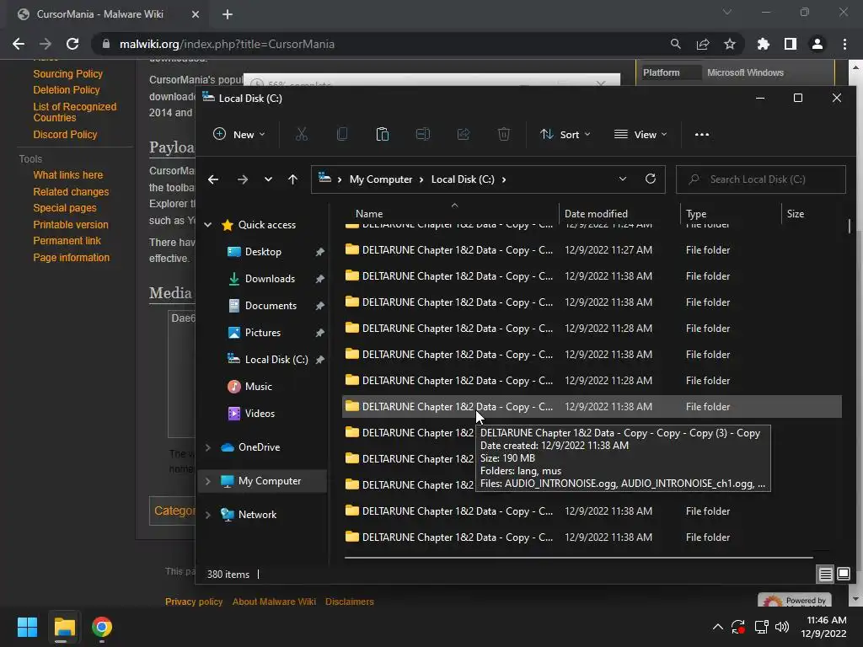Expand address bar history dropdown
Screen dimensions: 863x647
pos(623,179)
